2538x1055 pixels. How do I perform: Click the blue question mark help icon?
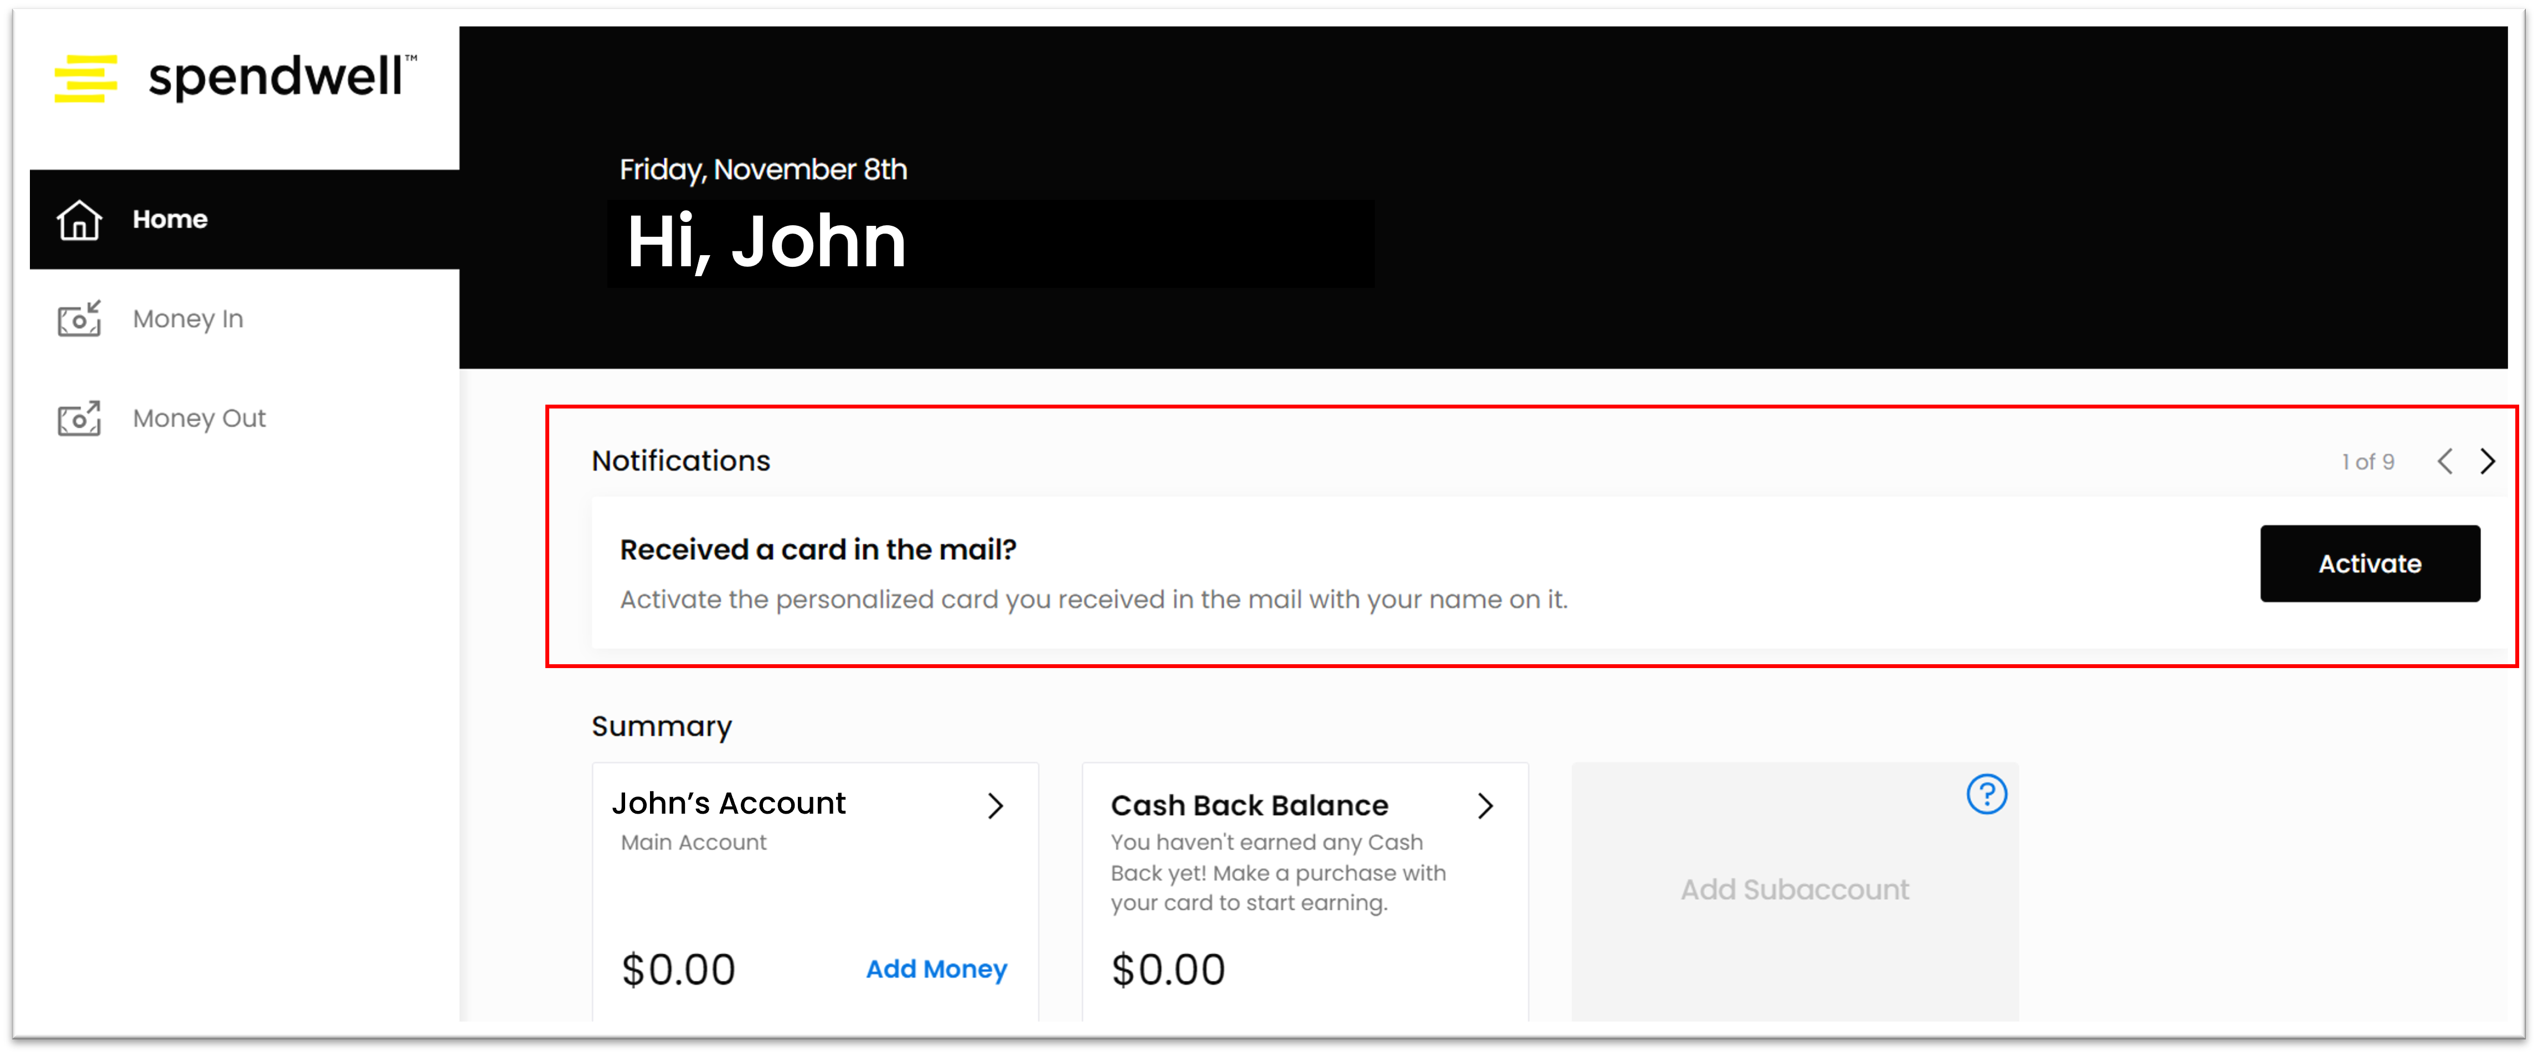[1986, 794]
